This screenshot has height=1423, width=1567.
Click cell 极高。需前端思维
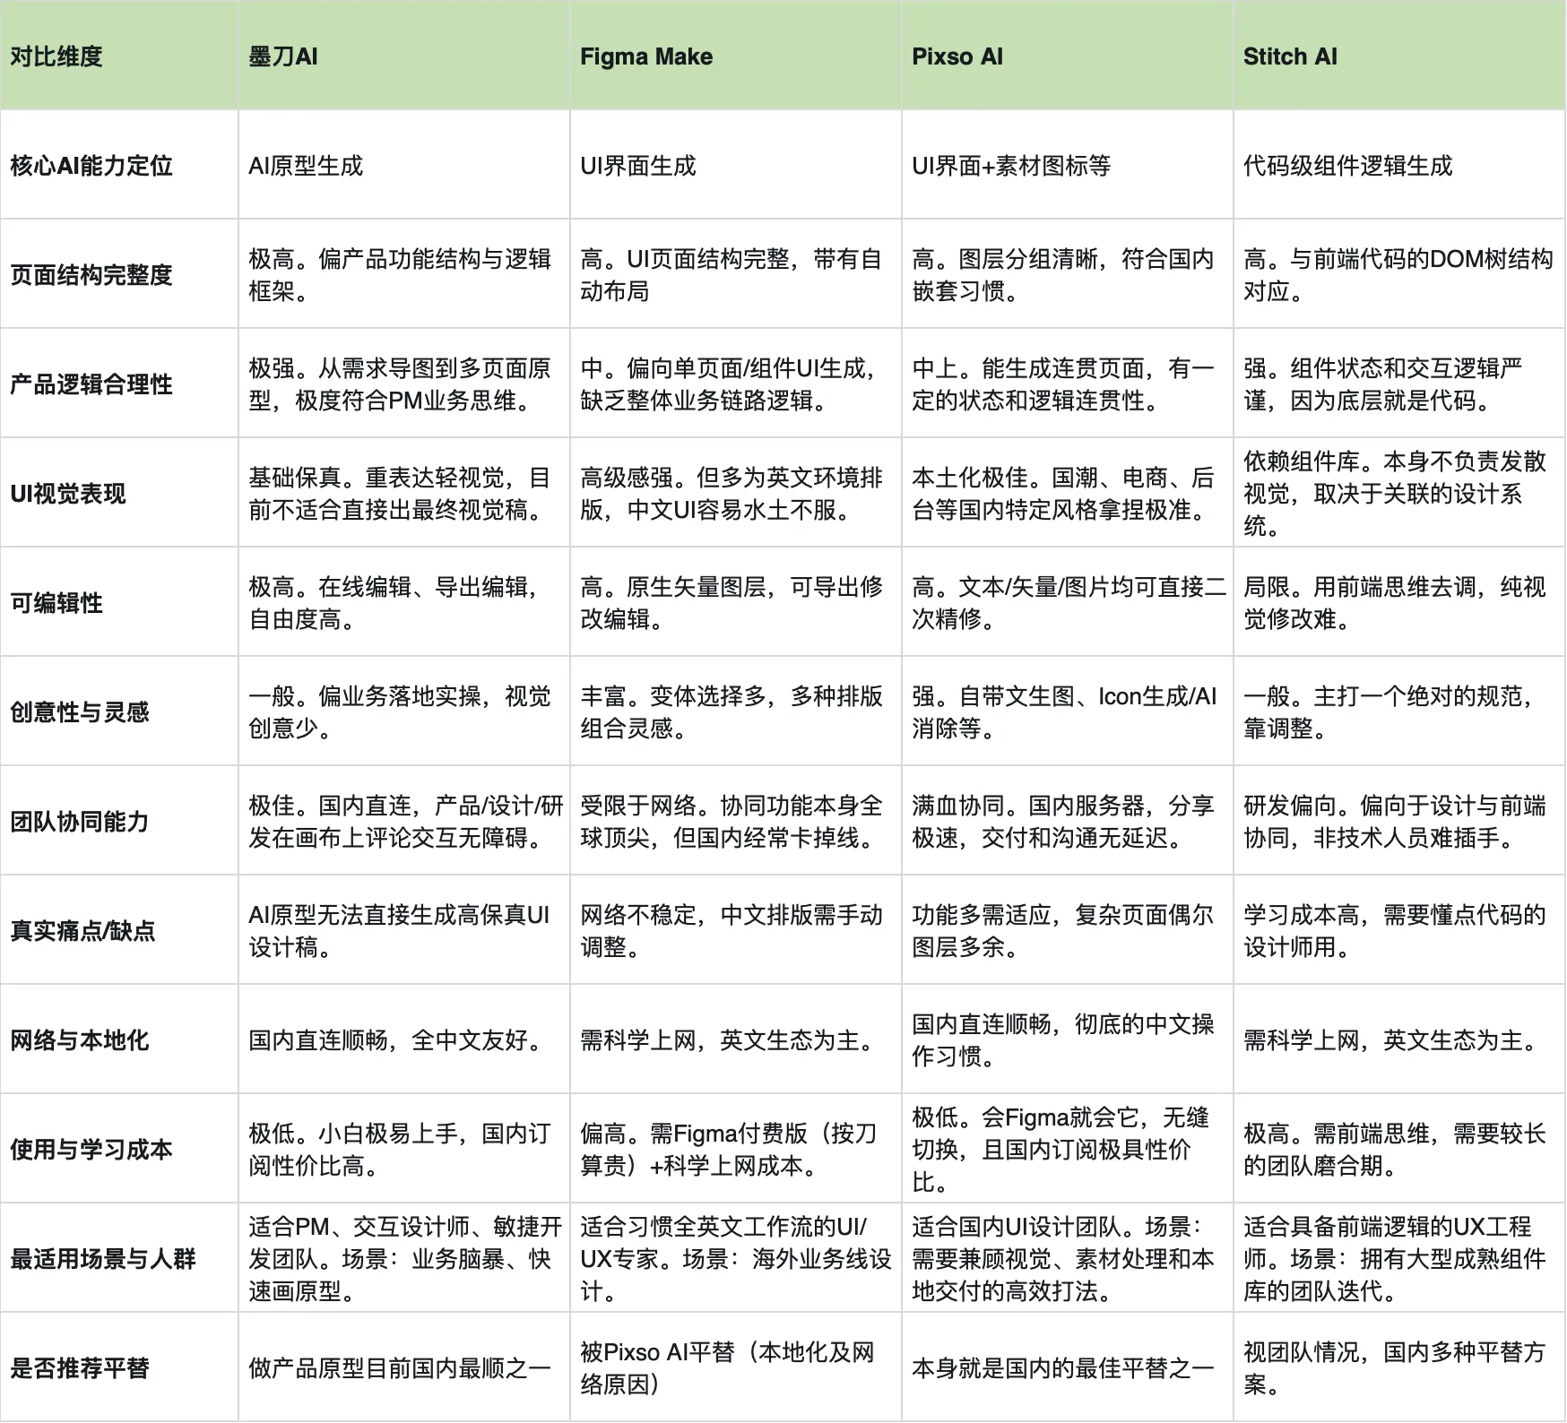(1400, 1149)
